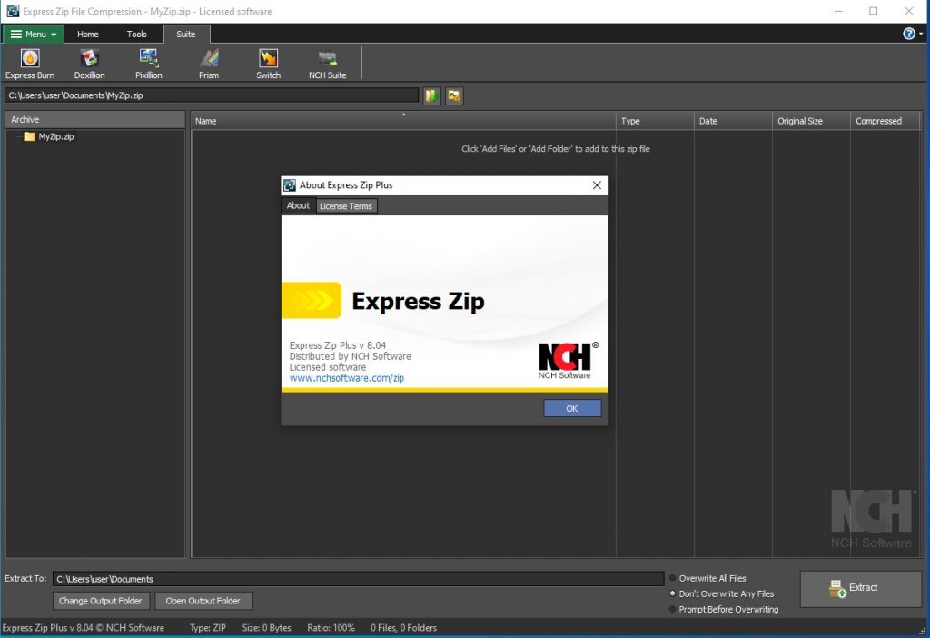
Task: Click 'Ratio: 100%' in status bar
Action: [x=331, y=627]
